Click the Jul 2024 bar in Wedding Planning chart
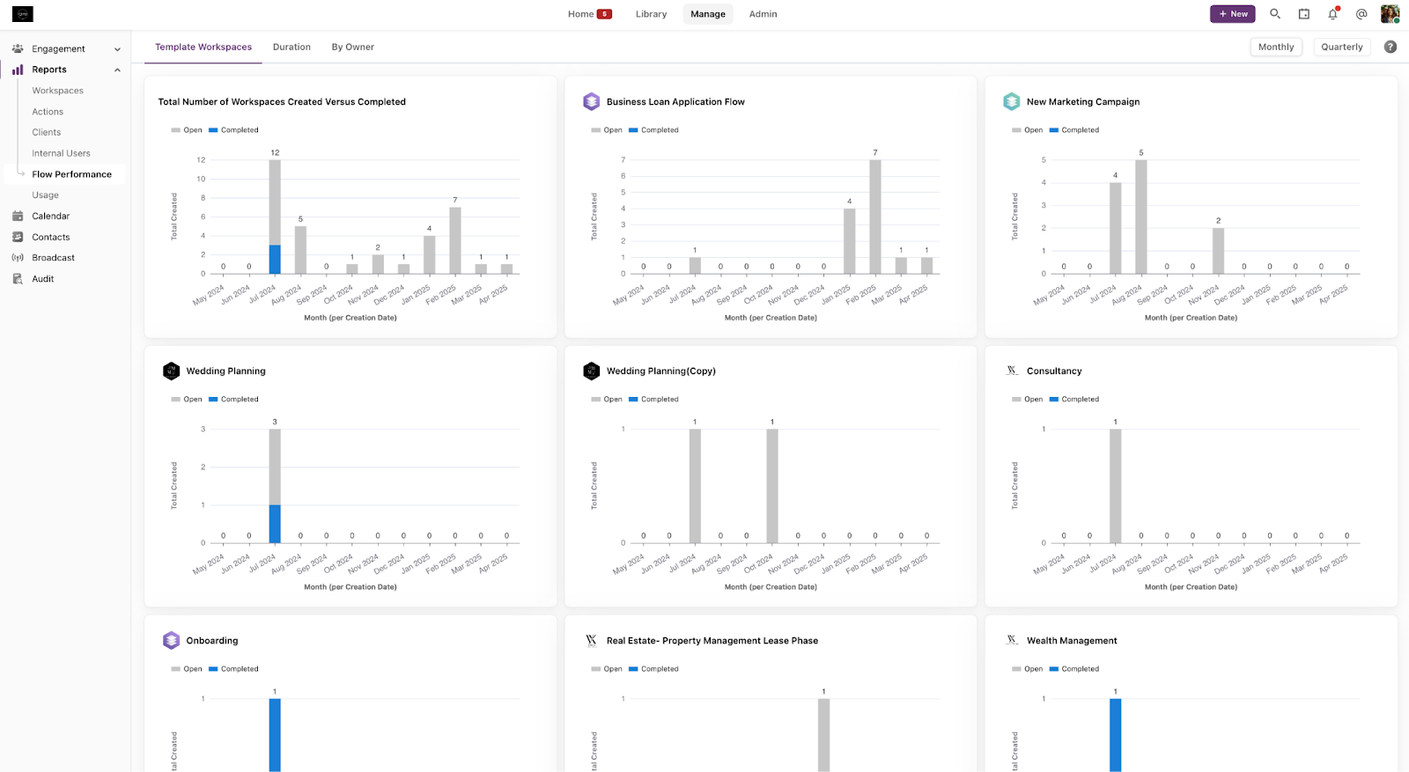The height and width of the screenshot is (772, 1409). [275, 486]
